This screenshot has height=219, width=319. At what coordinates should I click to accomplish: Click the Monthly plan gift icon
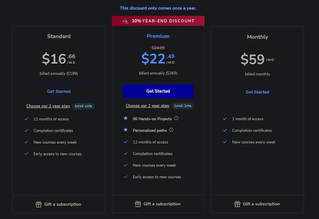click(237, 204)
